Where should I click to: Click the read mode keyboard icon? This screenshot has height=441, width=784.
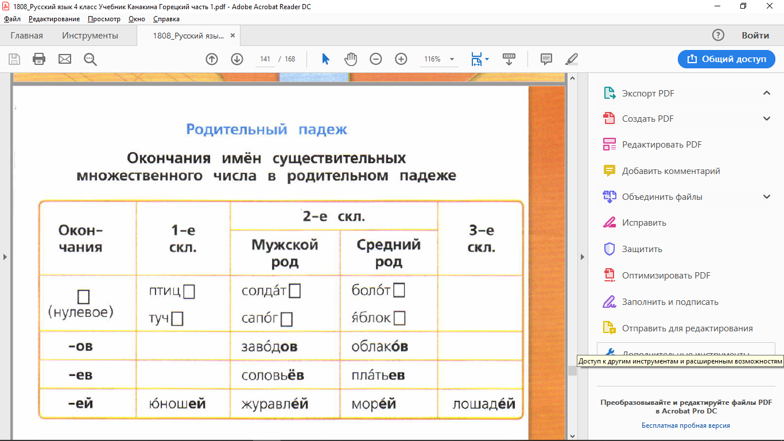[x=509, y=59]
